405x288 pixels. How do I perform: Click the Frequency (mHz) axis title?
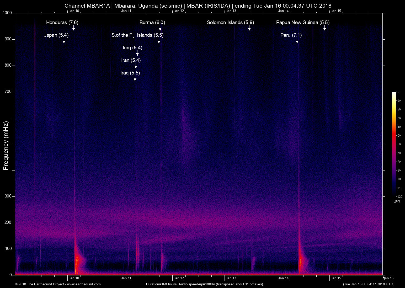(6, 146)
